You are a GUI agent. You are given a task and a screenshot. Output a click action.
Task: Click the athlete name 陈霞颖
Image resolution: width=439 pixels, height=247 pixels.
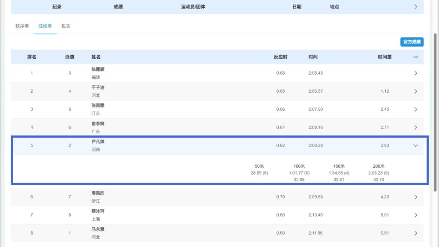[98, 69]
